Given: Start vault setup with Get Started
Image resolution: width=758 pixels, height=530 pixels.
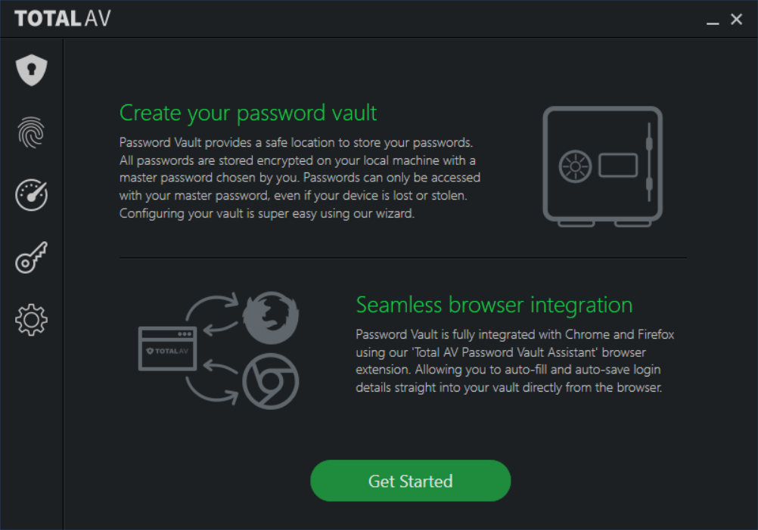Looking at the screenshot, I should pos(411,481).
